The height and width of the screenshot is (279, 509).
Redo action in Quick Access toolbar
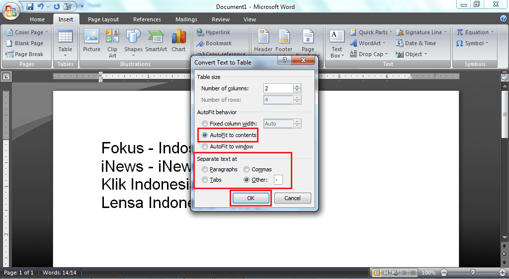57,6
